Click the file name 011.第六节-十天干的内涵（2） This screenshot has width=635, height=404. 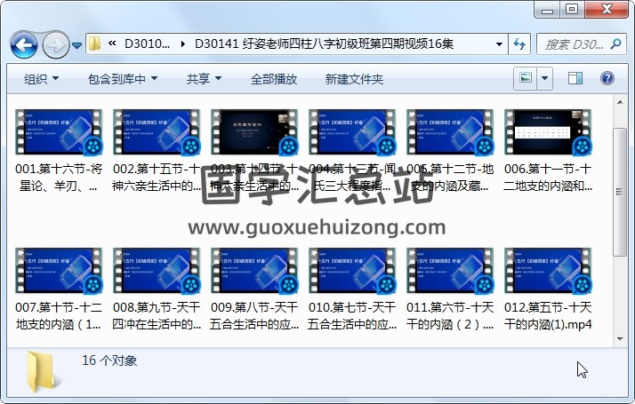[x=450, y=316]
